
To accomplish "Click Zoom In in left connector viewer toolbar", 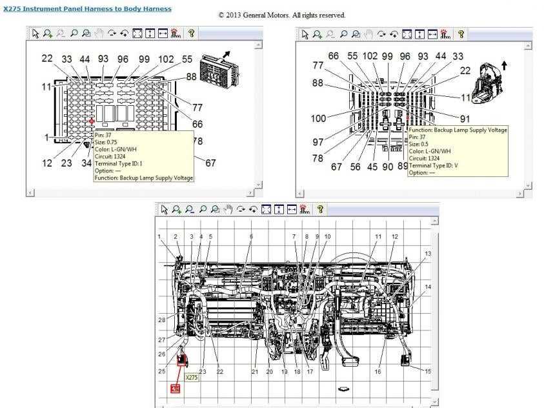I will coord(48,34).
